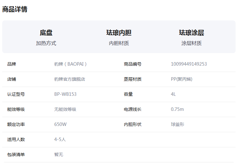This screenshot has height=163, width=240.
Task: Click the 商品详情 heading
Action: point(15,9)
